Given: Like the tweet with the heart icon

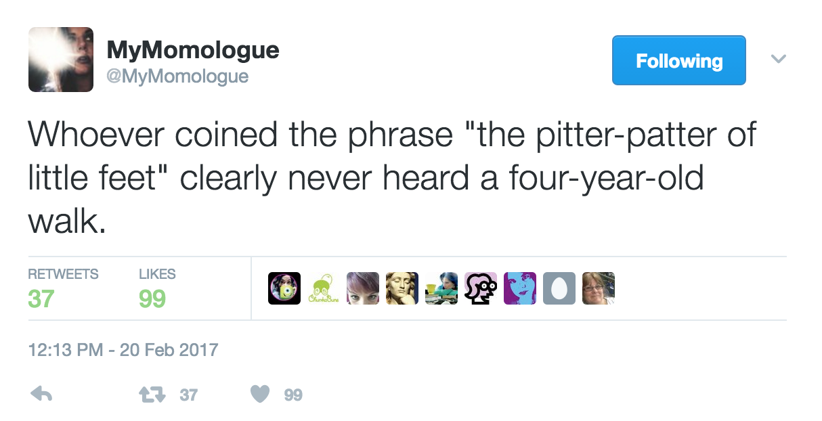Looking at the screenshot, I should [x=261, y=394].
